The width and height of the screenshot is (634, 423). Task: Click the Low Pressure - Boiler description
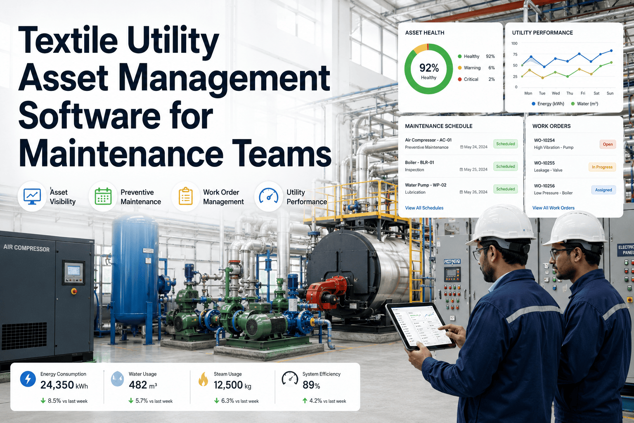[x=553, y=193]
